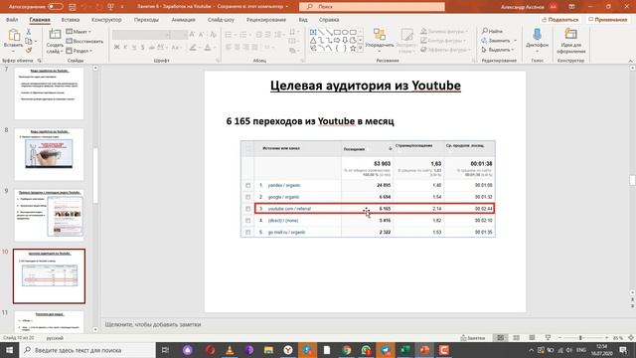The image size is (636, 358).
Task: Open the Design (Конструктор) tab
Action: [x=106, y=20]
